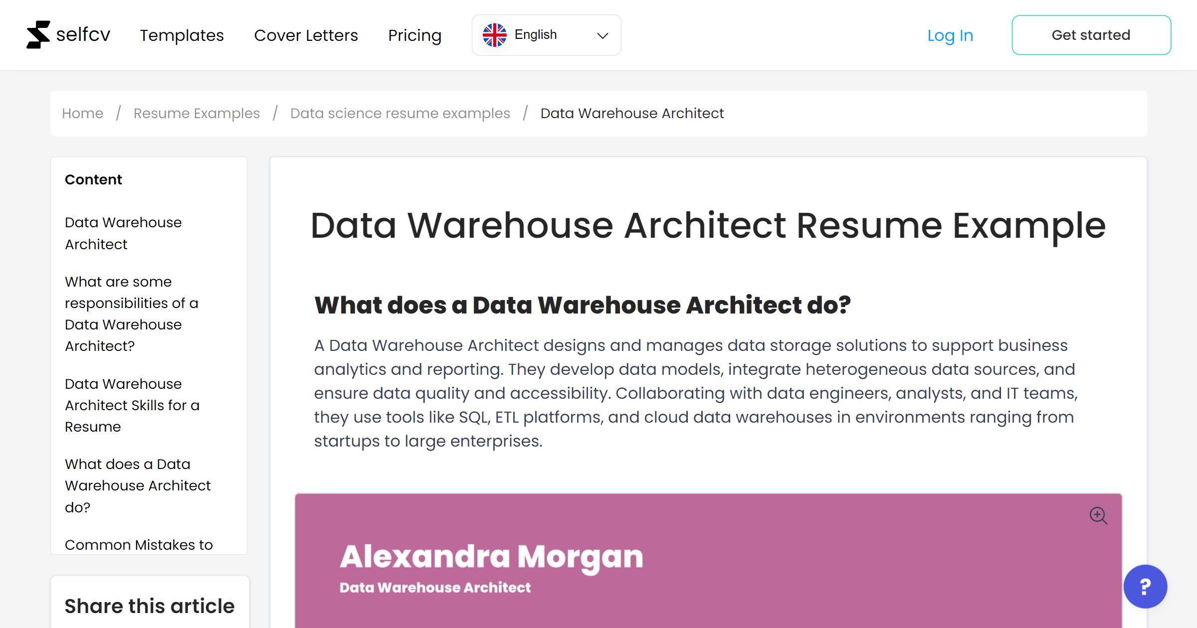Viewport: 1197px width, 628px height.
Task: Click the breadcrumb separator area near Home
Action: [119, 113]
